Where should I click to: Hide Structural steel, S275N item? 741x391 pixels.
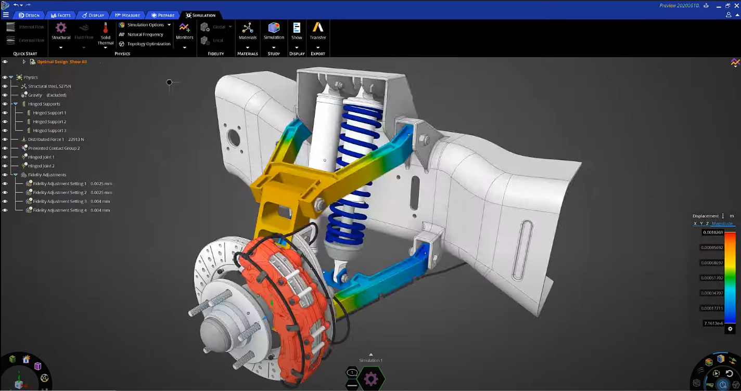pyautogui.click(x=5, y=86)
